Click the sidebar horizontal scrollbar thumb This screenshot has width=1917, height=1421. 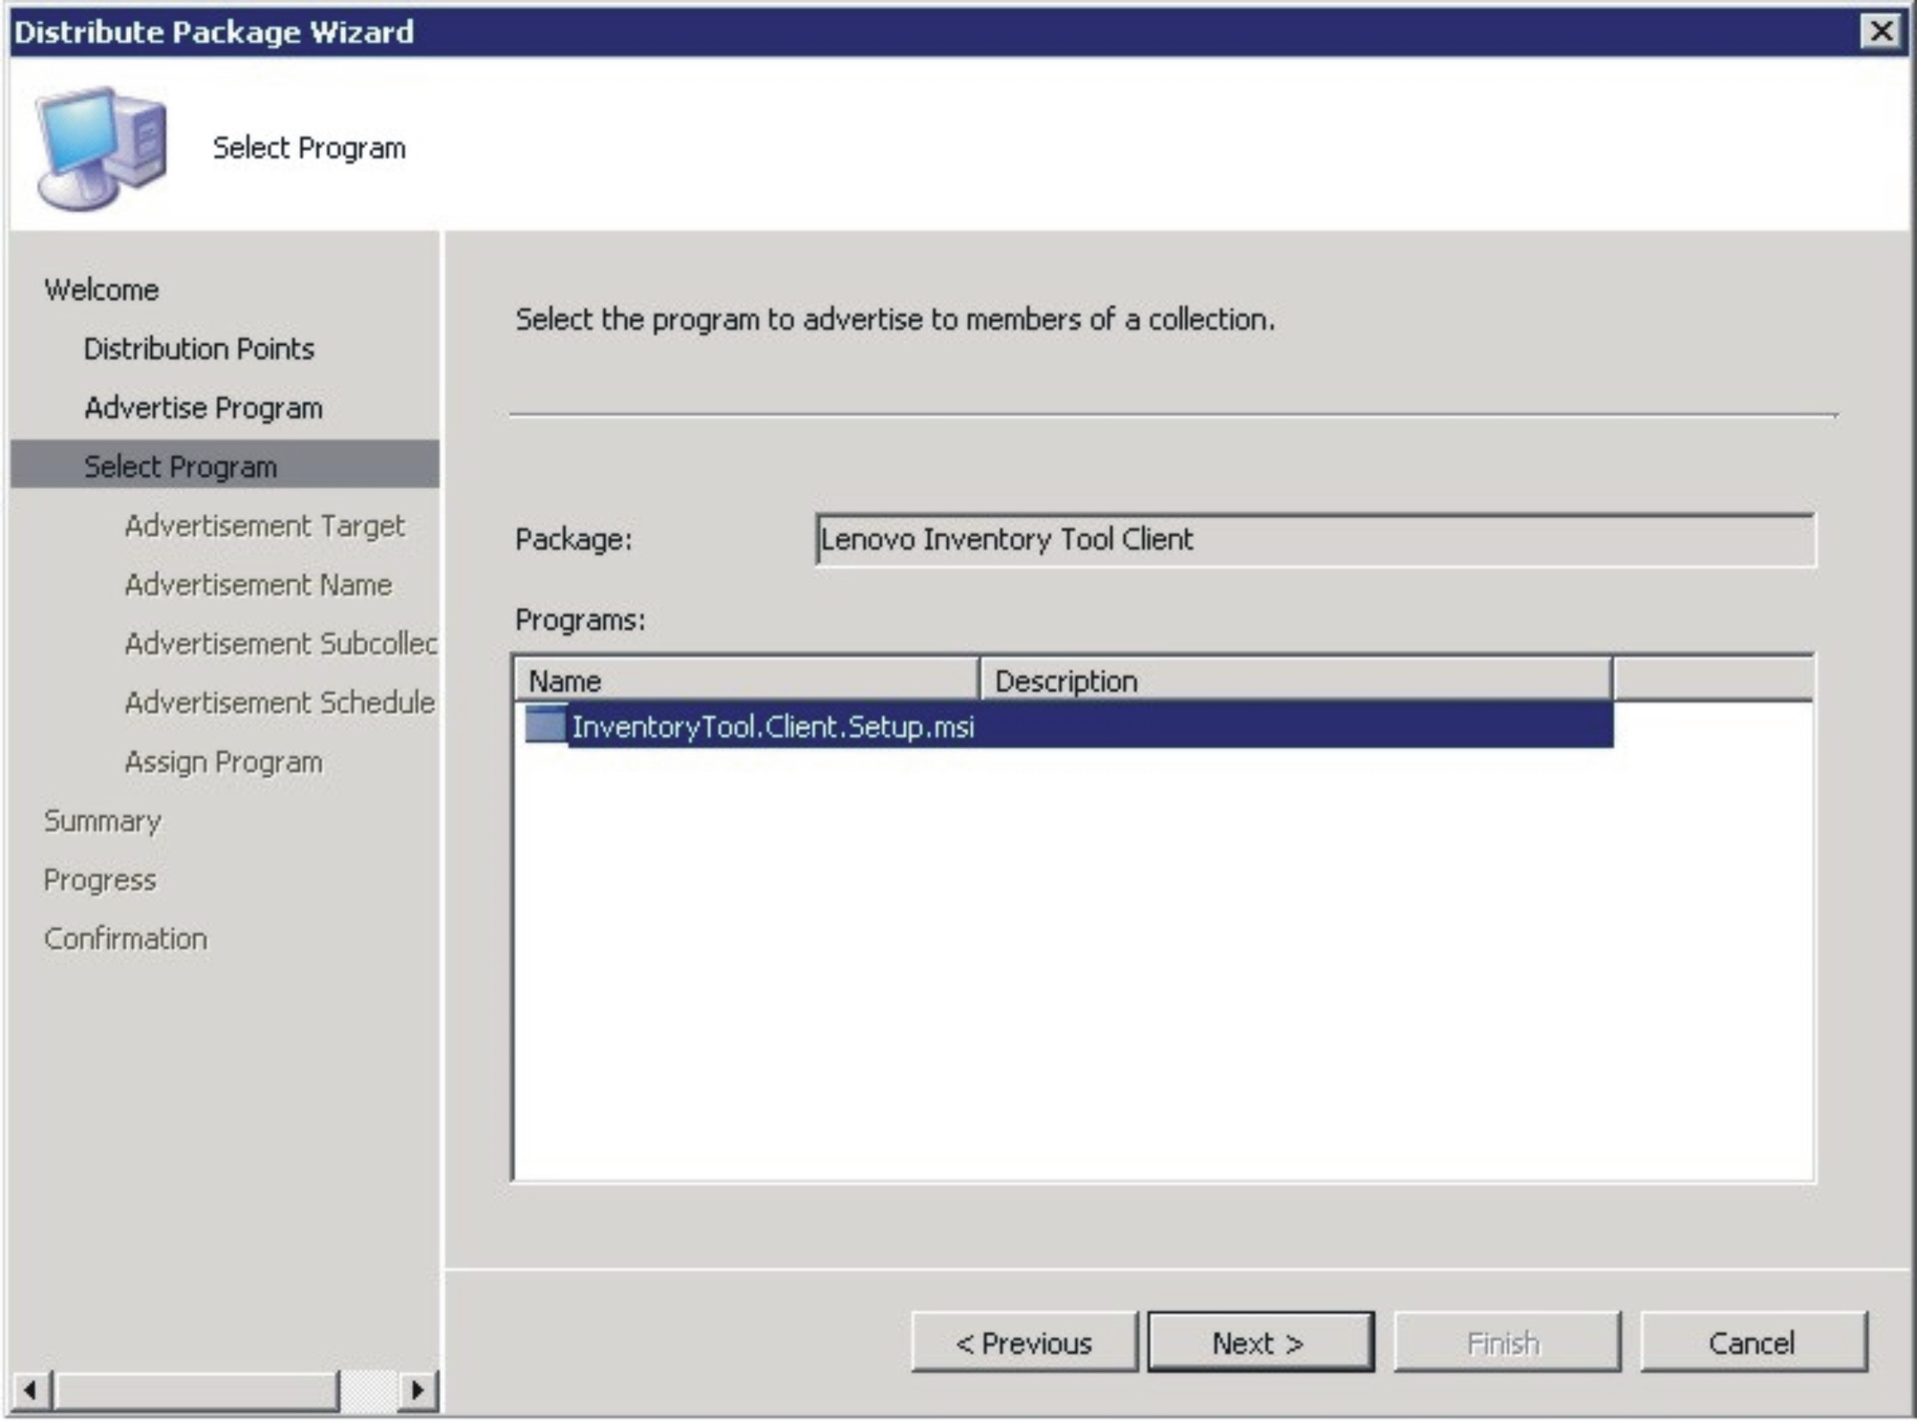tap(196, 1389)
